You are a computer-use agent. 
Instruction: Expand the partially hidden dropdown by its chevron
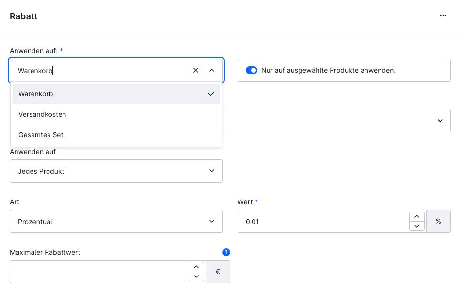(x=440, y=121)
